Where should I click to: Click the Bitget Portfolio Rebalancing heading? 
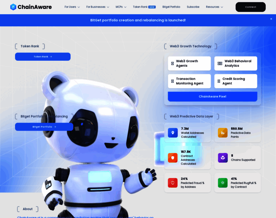[x=44, y=116]
